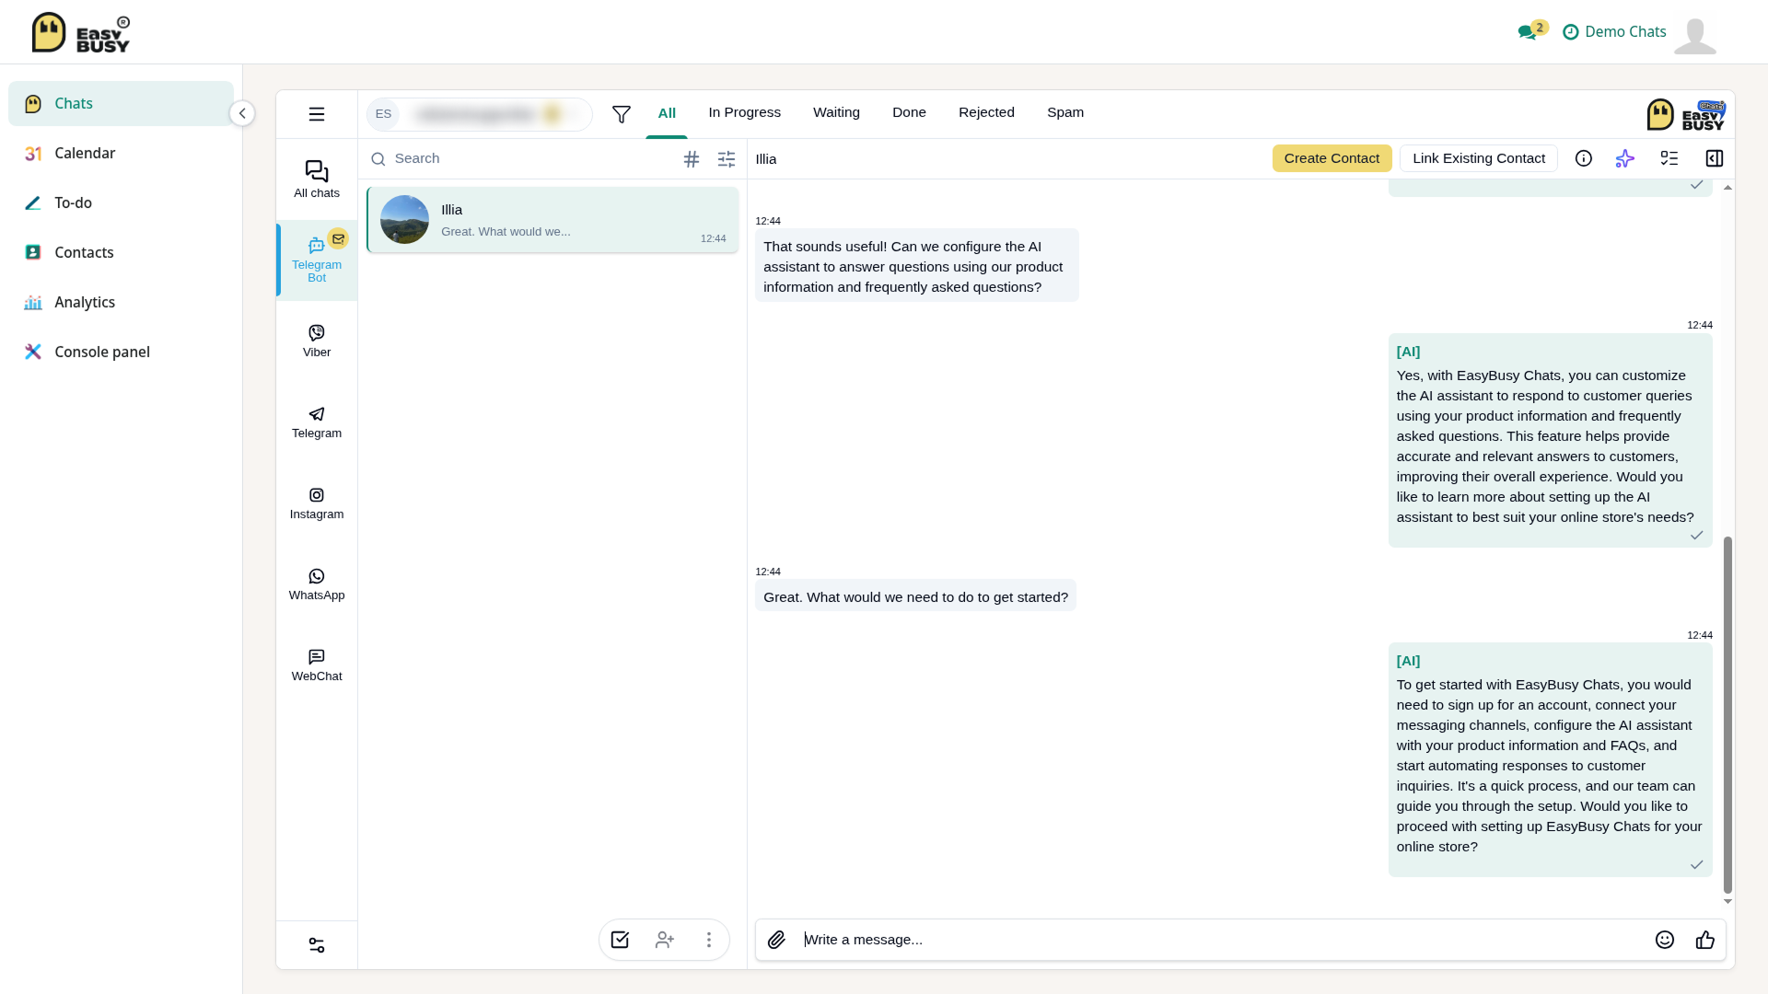Image resolution: width=1768 pixels, height=994 pixels.
Task: Click the Create Contact button
Action: point(1332,158)
